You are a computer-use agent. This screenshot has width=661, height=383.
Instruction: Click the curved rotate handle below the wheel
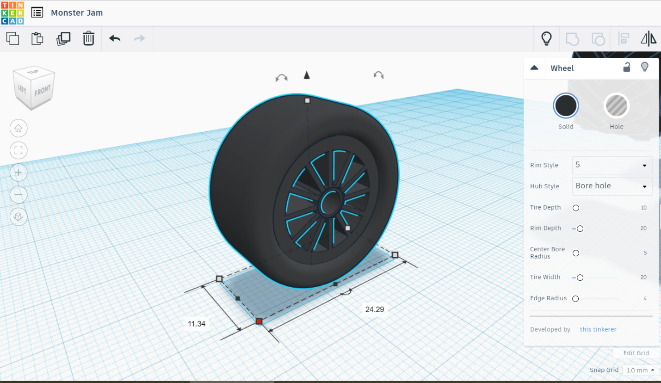[347, 291]
